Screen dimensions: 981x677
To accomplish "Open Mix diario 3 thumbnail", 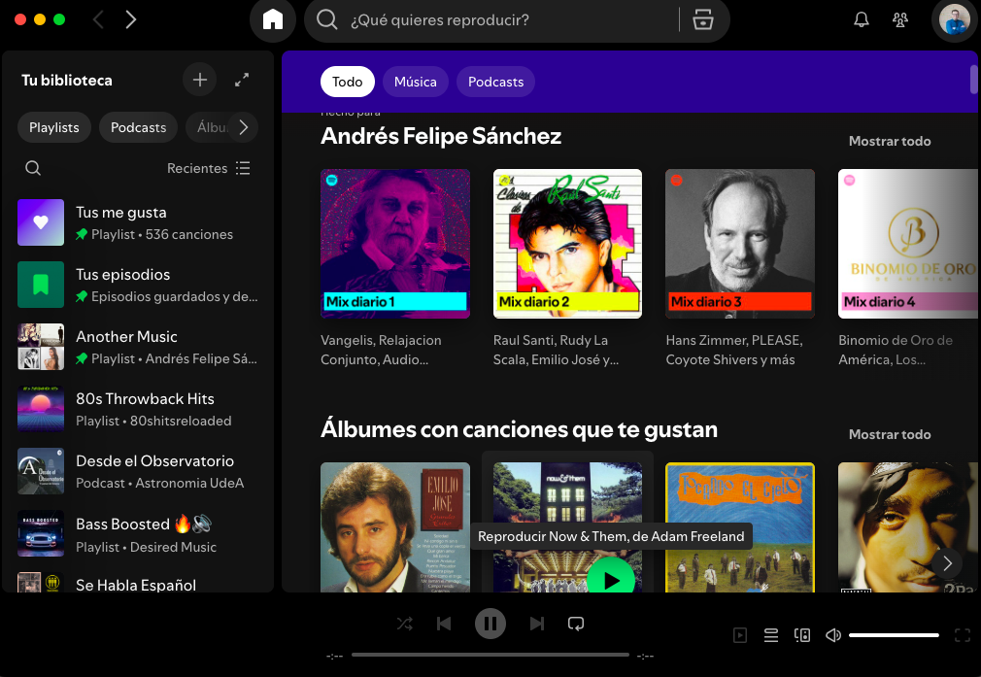I will [x=739, y=244].
